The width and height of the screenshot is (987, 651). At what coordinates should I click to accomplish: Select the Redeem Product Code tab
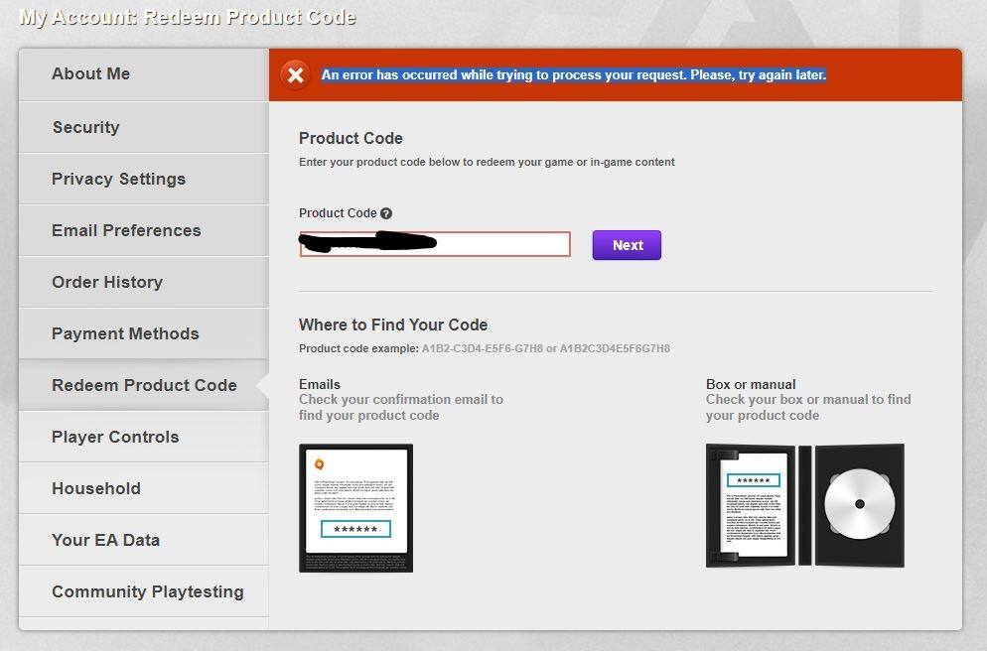[x=144, y=385]
